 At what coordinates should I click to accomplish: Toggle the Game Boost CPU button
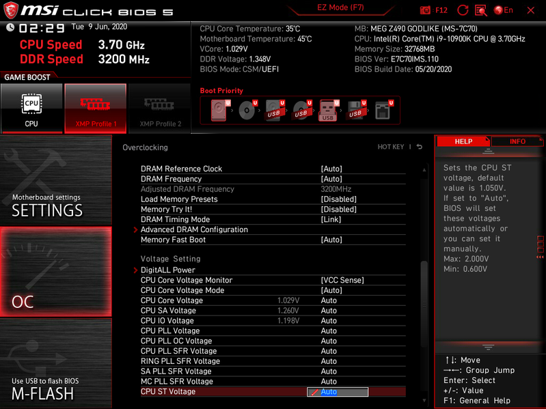click(x=31, y=108)
